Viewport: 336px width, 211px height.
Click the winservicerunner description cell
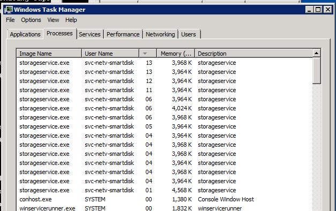click(x=220, y=208)
